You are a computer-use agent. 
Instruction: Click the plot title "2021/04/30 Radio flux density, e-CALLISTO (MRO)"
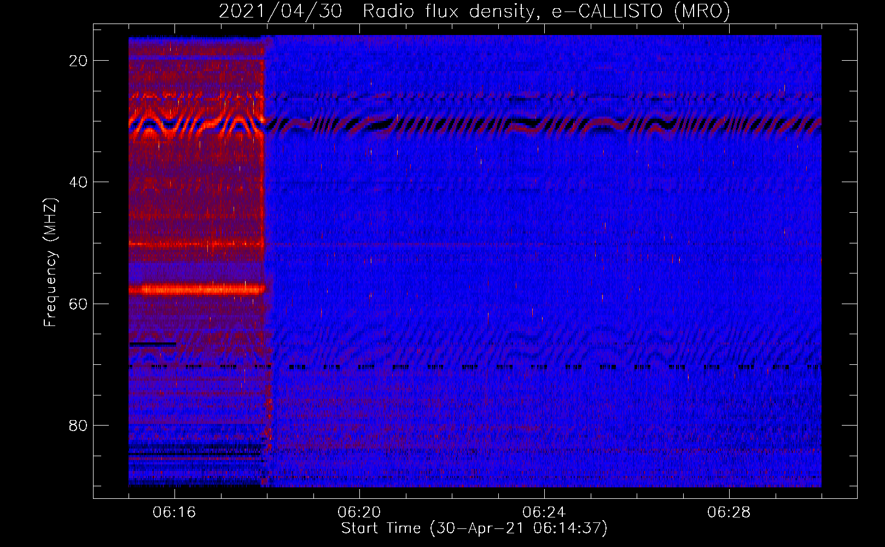(474, 11)
